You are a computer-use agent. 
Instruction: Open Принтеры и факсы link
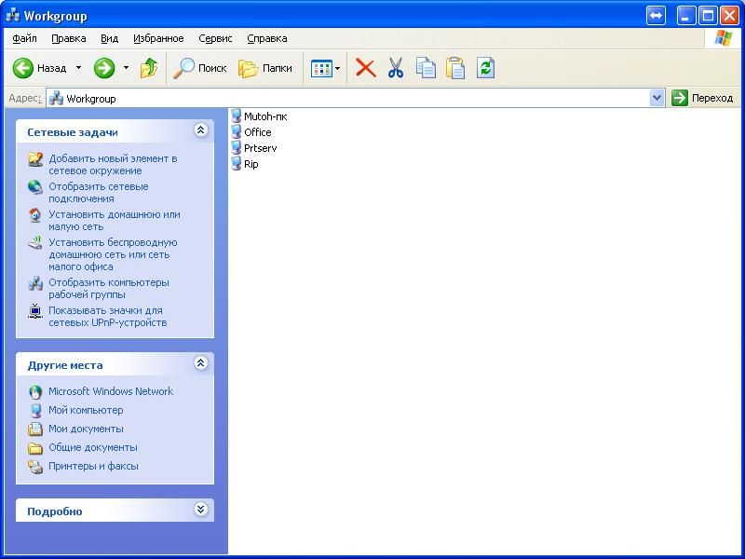(93, 466)
